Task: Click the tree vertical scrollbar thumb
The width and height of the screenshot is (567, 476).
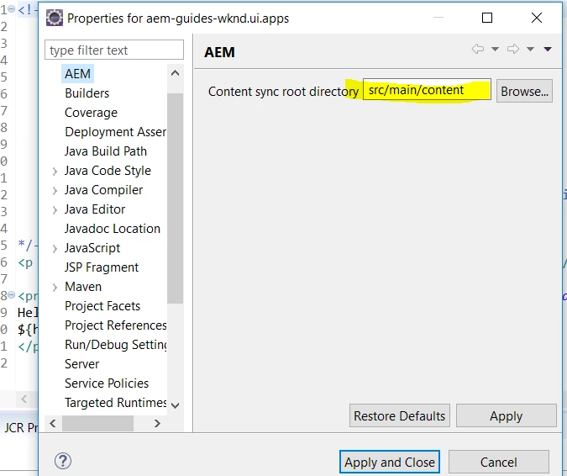Action: tap(175, 198)
